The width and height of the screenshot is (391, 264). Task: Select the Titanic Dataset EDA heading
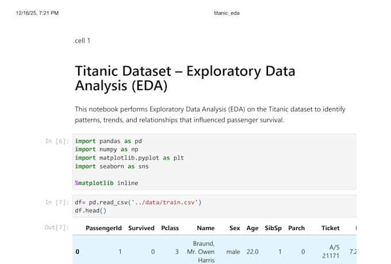(185, 78)
